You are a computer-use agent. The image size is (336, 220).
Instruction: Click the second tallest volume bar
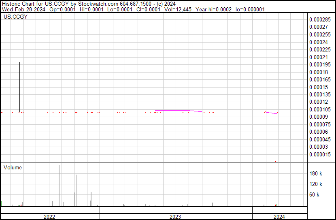click(x=76, y=190)
